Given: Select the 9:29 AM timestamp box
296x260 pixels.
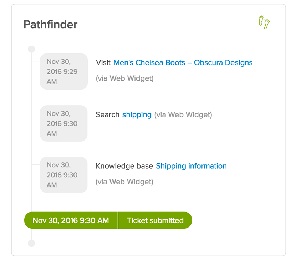Looking at the screenshot, I should (64, 71).
